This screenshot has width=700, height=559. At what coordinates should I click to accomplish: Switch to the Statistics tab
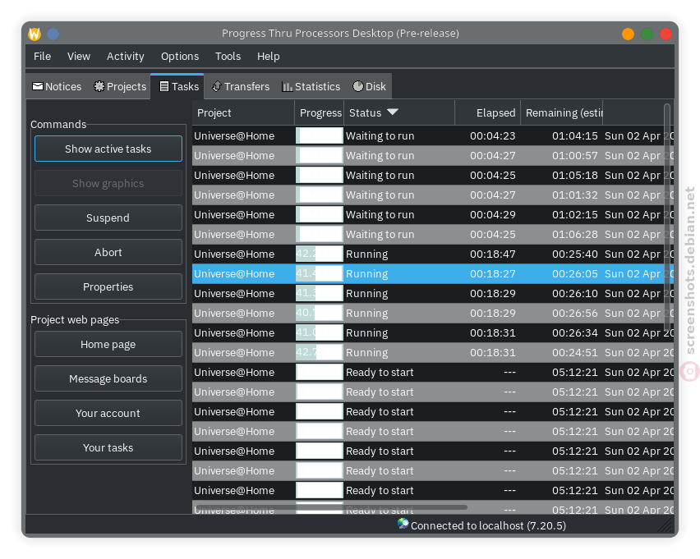(x=311, y=86)
